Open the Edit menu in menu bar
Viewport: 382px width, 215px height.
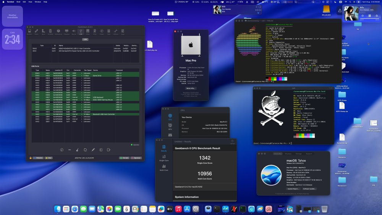point(24,2)
